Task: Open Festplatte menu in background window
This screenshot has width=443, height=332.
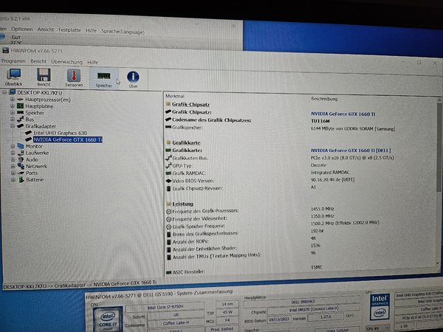Action: tap(69, 30)
